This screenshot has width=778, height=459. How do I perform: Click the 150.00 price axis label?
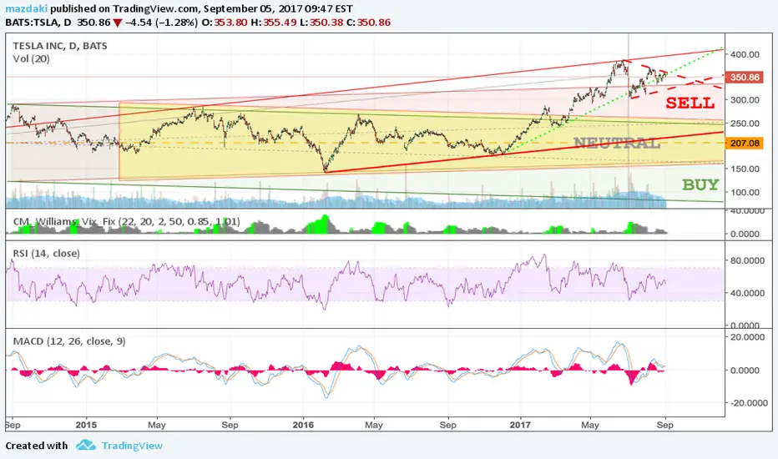(x=745, y=169)
